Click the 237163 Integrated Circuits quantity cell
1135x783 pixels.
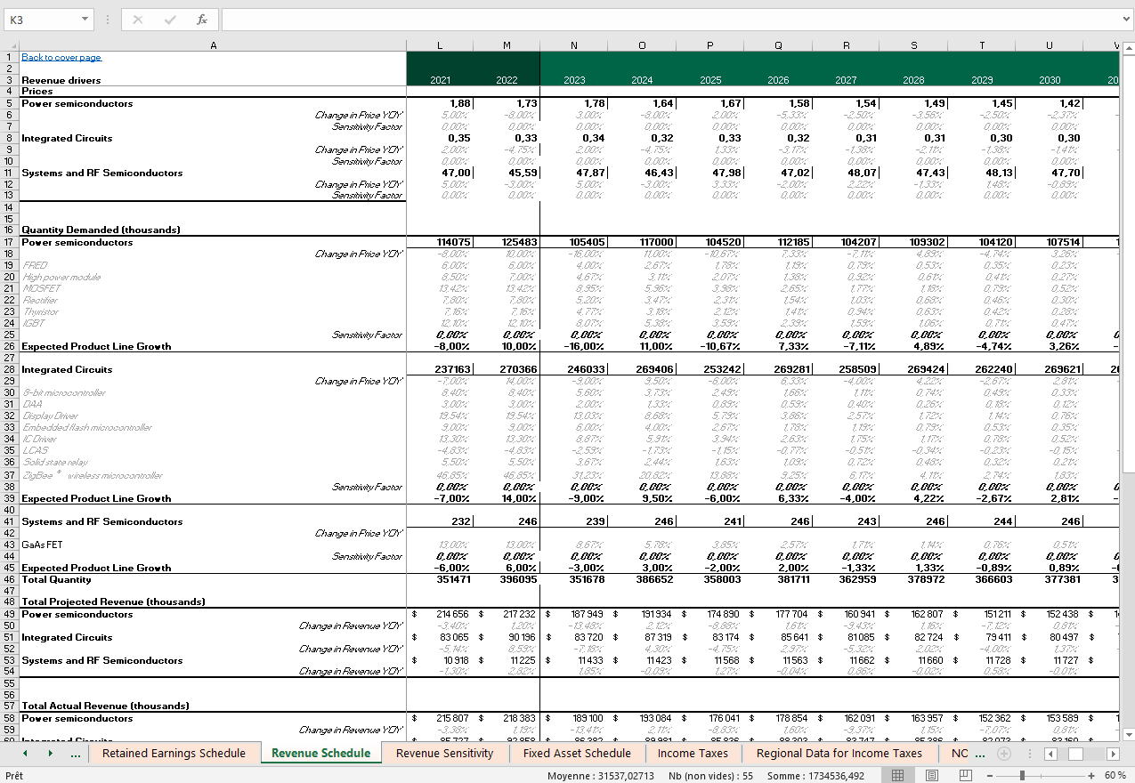coord(440,369)
